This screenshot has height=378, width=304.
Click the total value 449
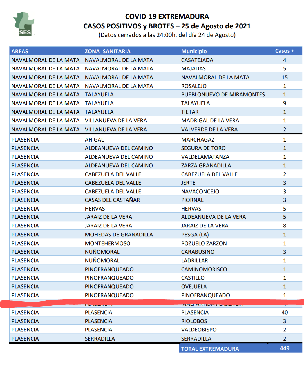285,348
